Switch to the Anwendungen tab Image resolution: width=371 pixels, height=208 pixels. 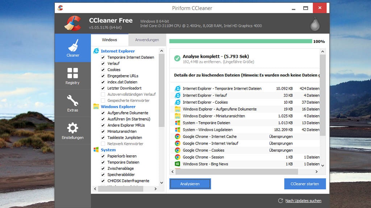pyautogui.click(x=147, y=40)
